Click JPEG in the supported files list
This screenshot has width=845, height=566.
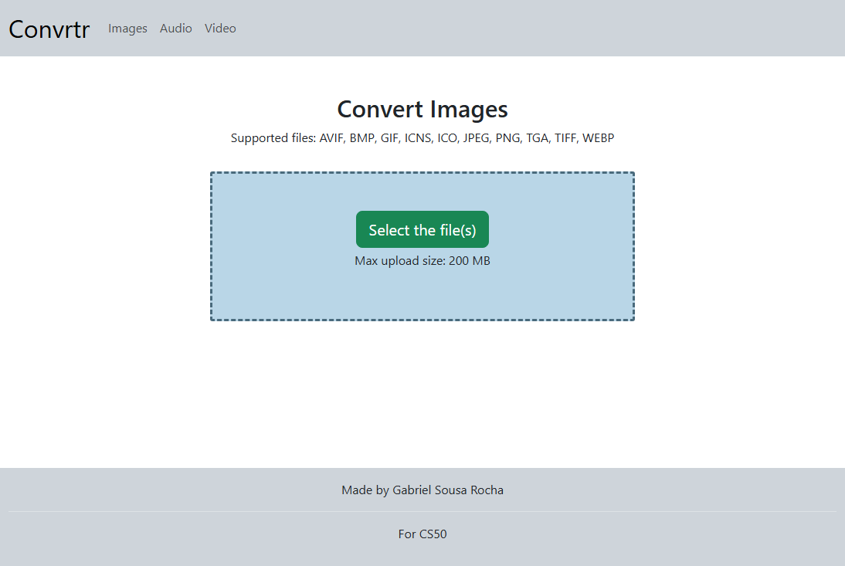tap(476, 138)
